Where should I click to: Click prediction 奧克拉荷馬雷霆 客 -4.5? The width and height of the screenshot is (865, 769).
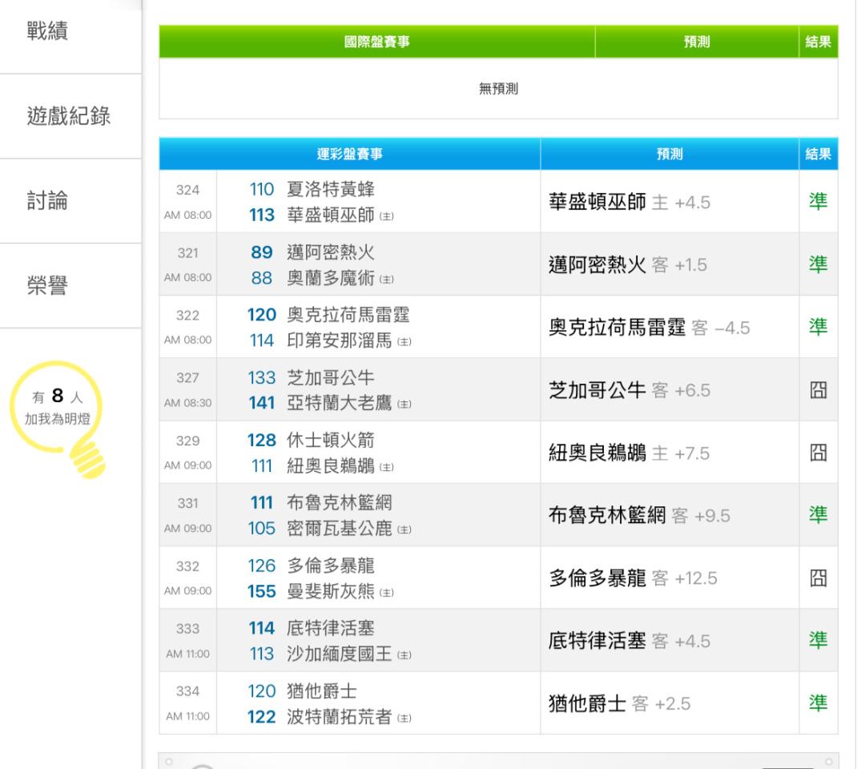pos(650,327)
